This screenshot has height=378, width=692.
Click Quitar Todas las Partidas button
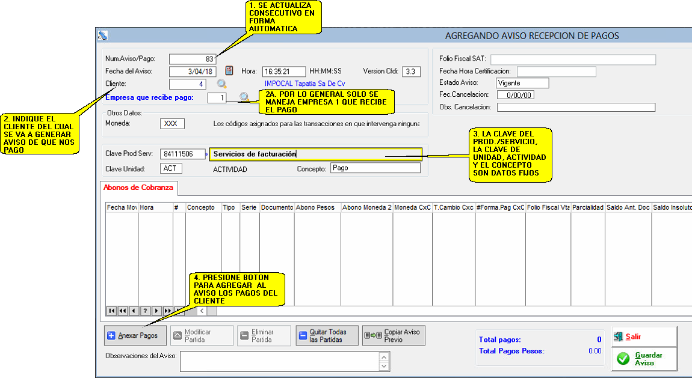click(327, 336)
